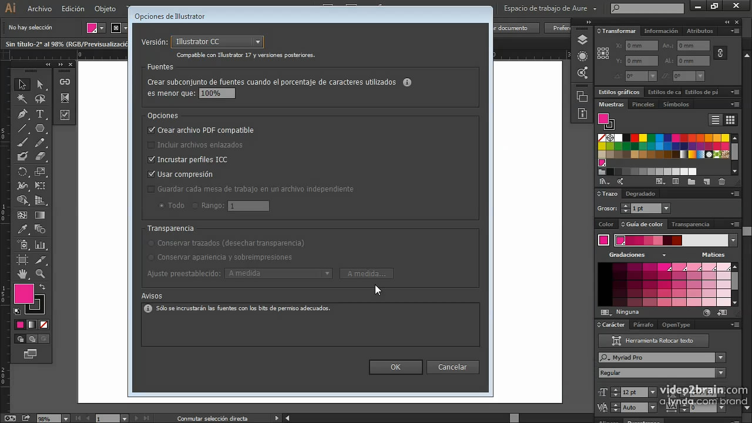The height and width of the screenshot is (423, 752).
Task: Click the Cancelar button
Action: [452, 367]
